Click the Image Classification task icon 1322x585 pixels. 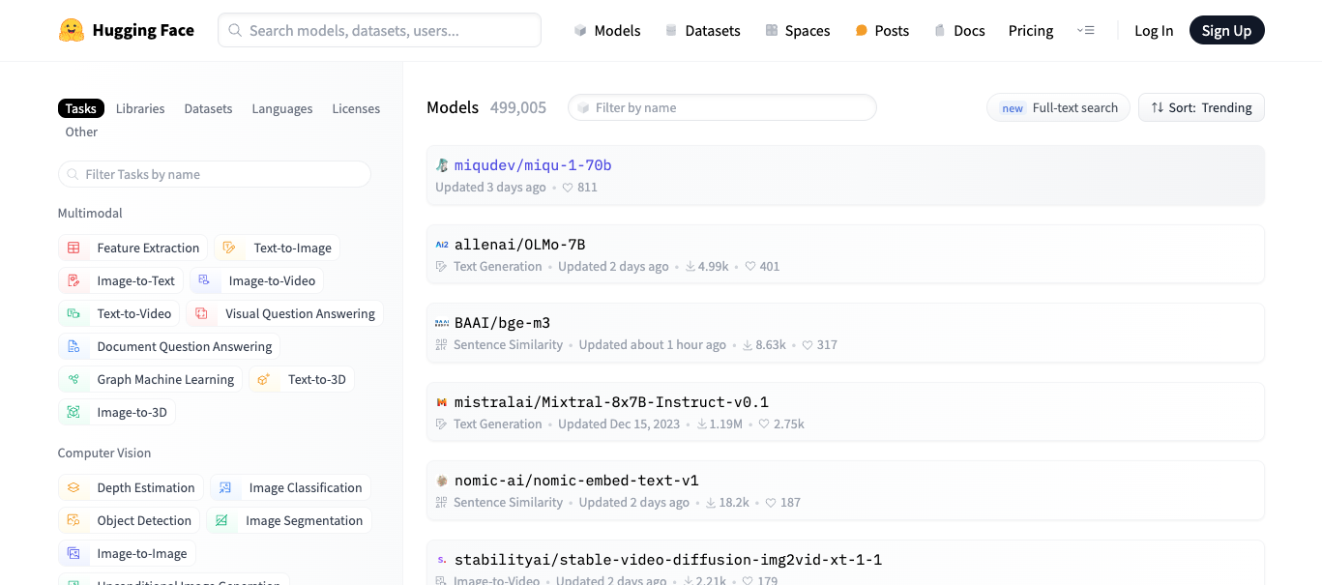(225, 487)
